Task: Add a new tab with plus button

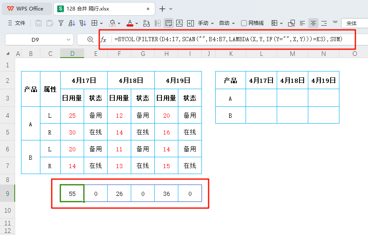Action: pyautogui.click(x=162, y=9)
